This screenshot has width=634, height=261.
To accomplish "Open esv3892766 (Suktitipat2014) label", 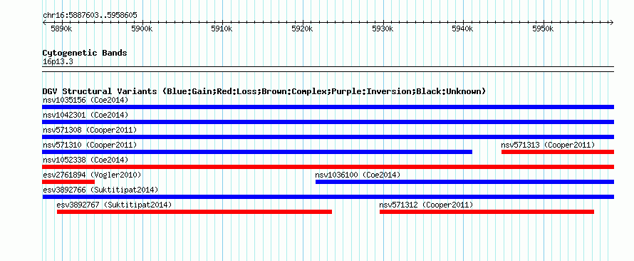I will [100, 190].
